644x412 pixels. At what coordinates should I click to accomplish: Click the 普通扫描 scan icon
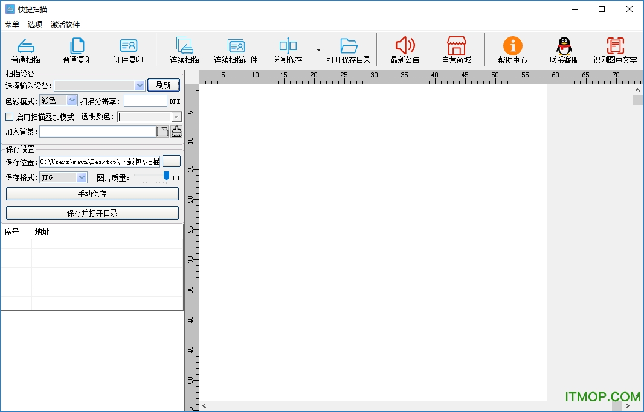(x=26, y=46)
